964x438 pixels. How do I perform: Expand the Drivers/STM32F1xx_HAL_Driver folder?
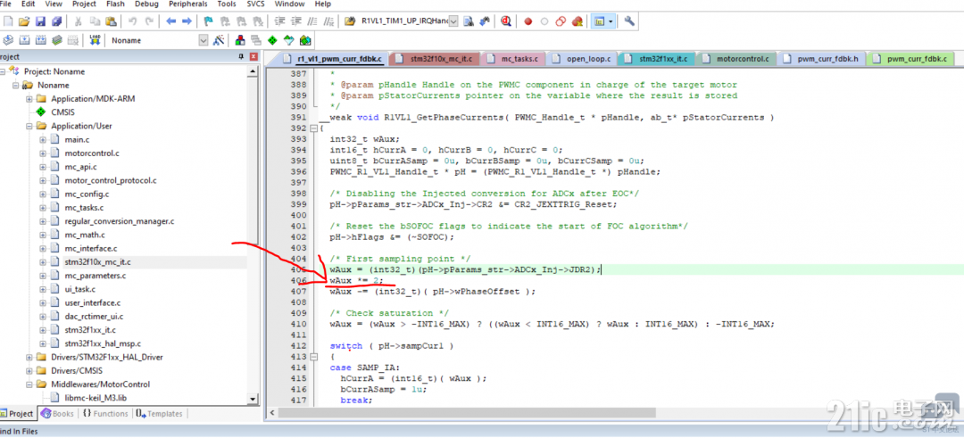[x=29, y=357]
